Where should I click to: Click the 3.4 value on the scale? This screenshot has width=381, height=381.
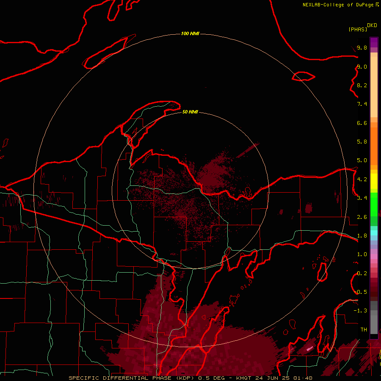[362, 198]
